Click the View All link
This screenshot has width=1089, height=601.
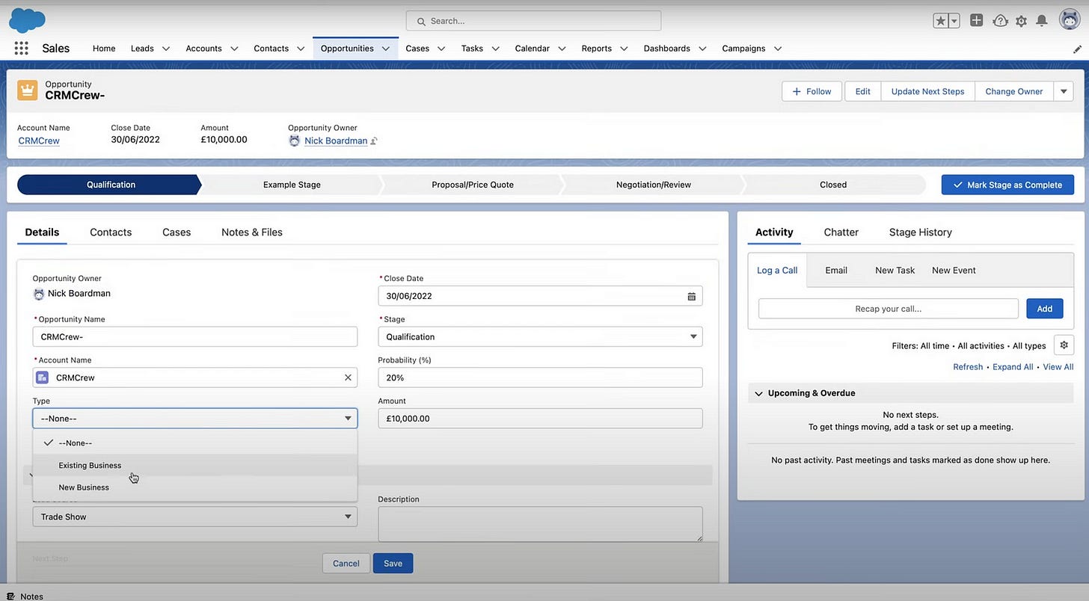[x=1058, y=367]
